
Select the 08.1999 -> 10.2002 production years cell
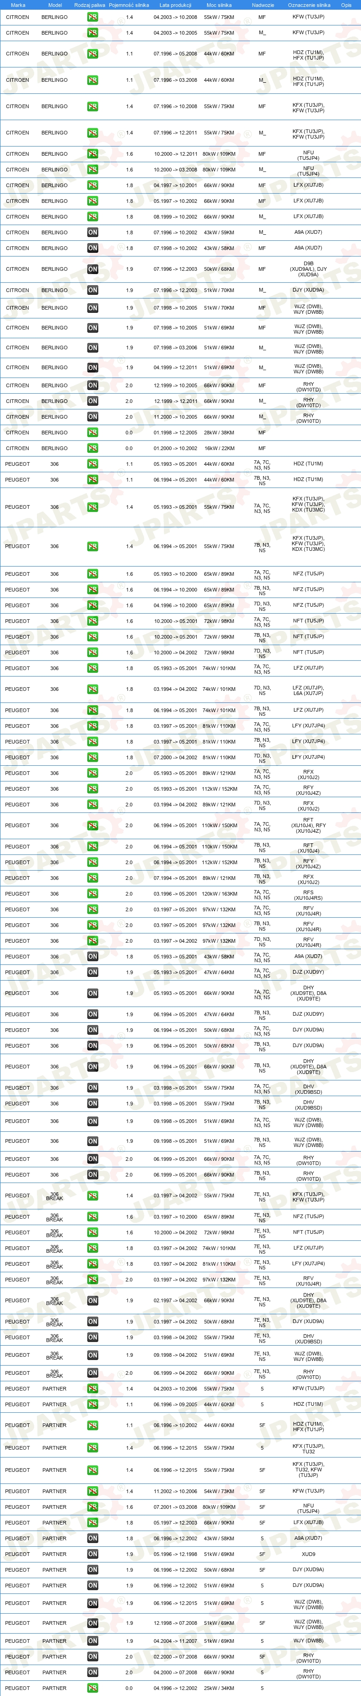[x=175, y=217]
